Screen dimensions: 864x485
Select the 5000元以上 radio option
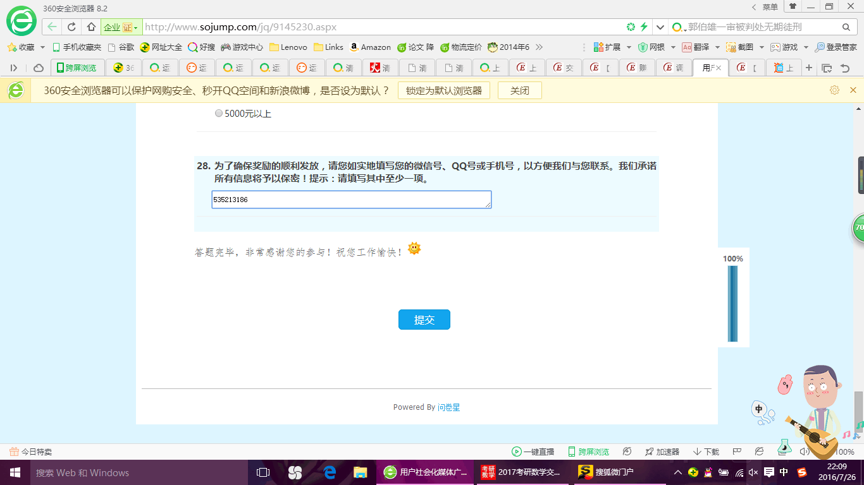click(x=219, y=114)
